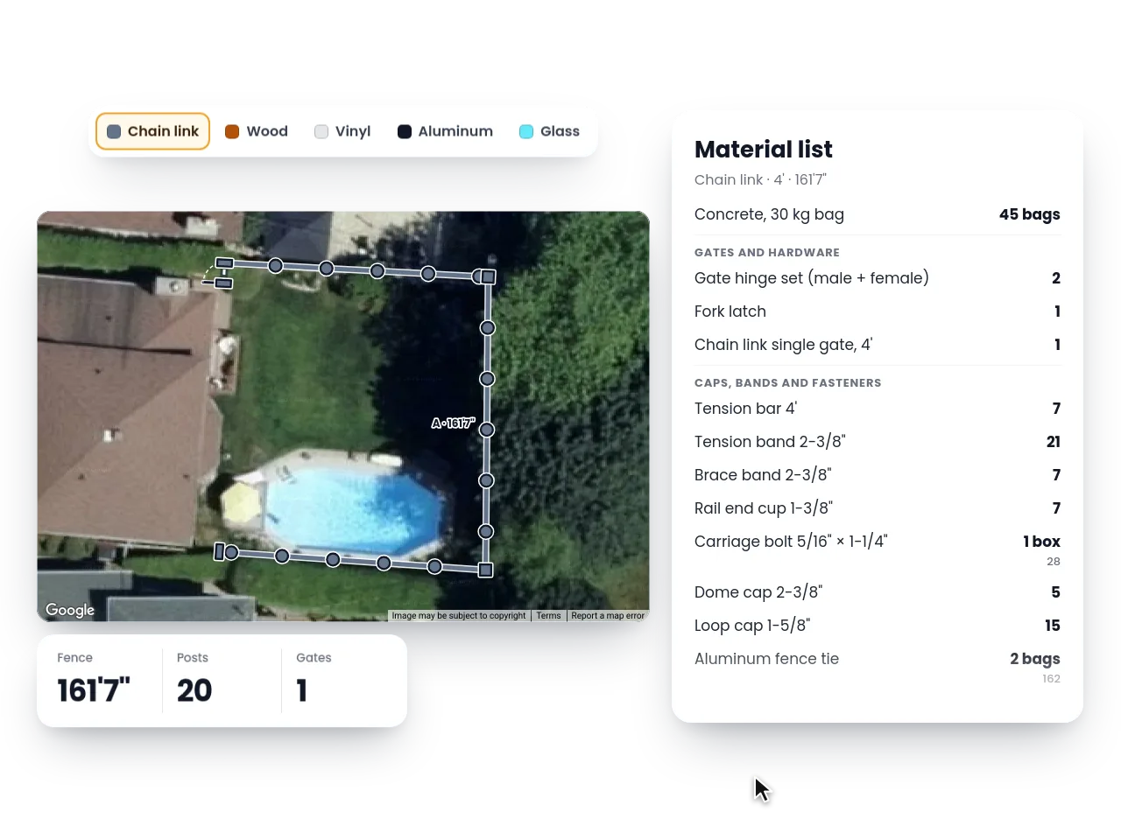Click the Loop cap 1-5/8" row

coord(878,626)
